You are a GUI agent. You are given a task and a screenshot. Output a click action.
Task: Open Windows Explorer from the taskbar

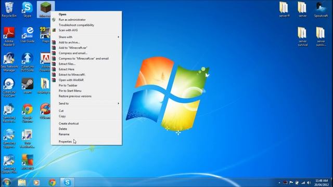click(22, 182)
